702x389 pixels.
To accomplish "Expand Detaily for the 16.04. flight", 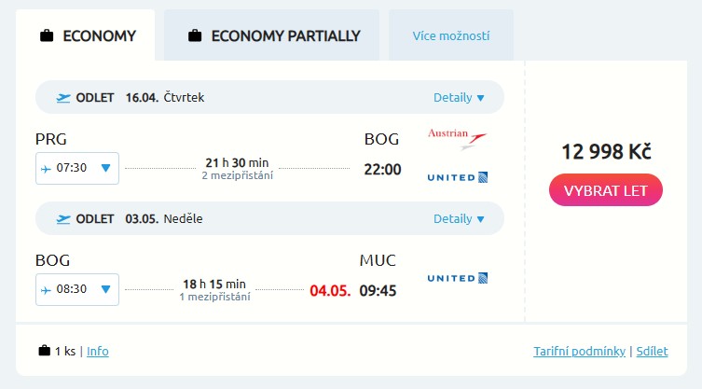I will (x=459, y=97).
